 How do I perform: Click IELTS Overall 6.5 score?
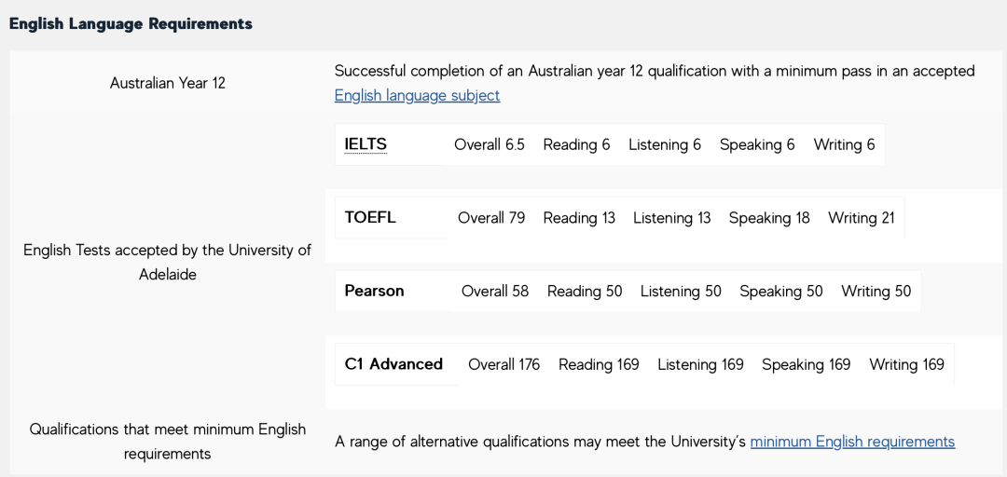click(x=490, y=144)
